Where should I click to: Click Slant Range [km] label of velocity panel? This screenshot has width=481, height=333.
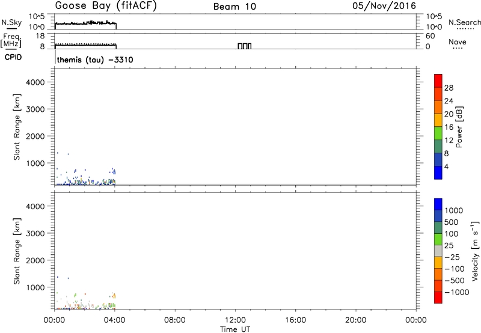click(x=17, y=251)
